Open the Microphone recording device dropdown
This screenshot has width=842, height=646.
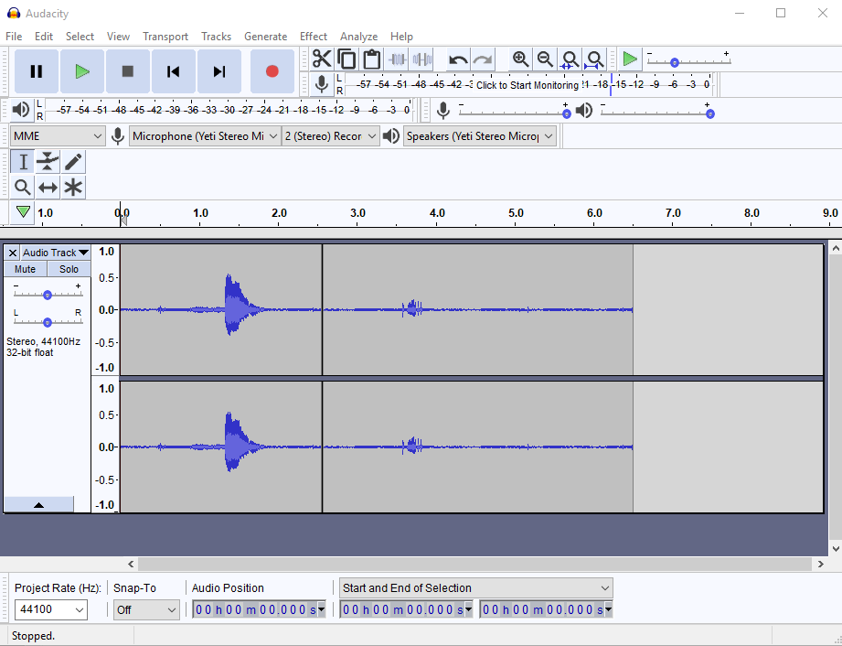(205, 136)
